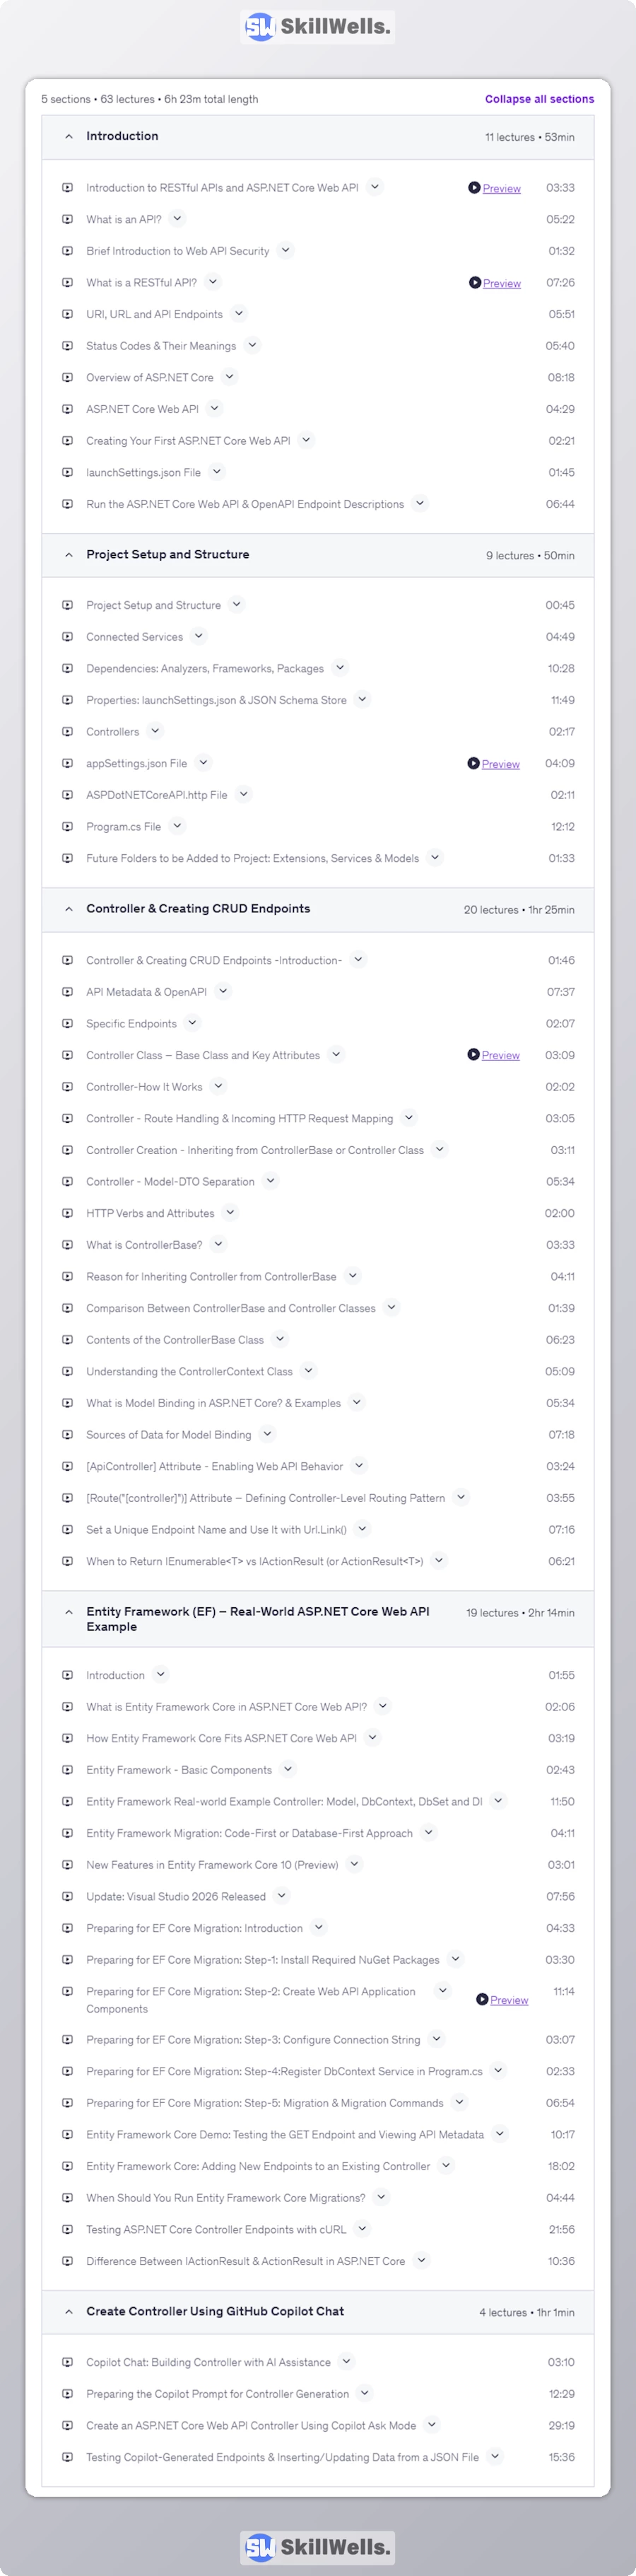Click the 5 sections 63 lectures summary text
This screenshot has width=636, height=2576.
149,99
